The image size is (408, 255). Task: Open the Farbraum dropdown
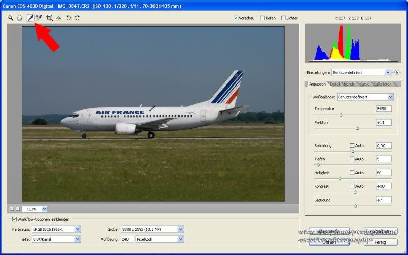56,229
